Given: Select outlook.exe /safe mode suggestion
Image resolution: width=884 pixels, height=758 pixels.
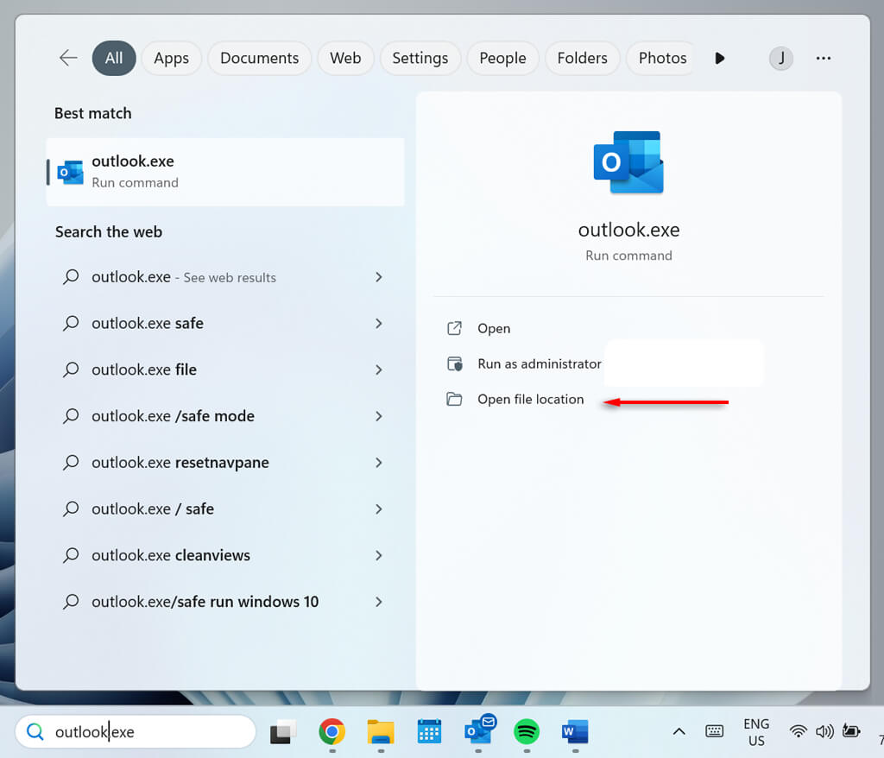Looking at the screenshot, I should [225, 416].
